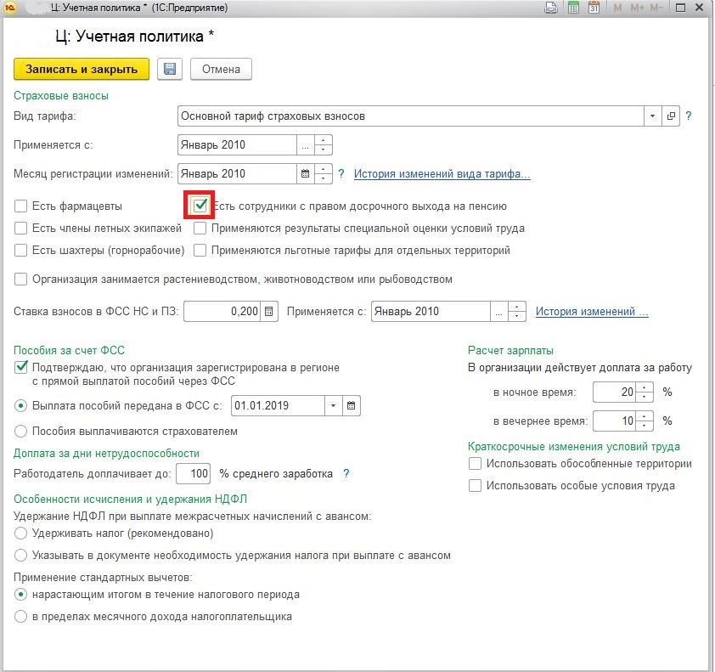Choose Пособия выплачиваются страхователем radio option
Viewport: 715px width, 672px height.
coord(20,431)
